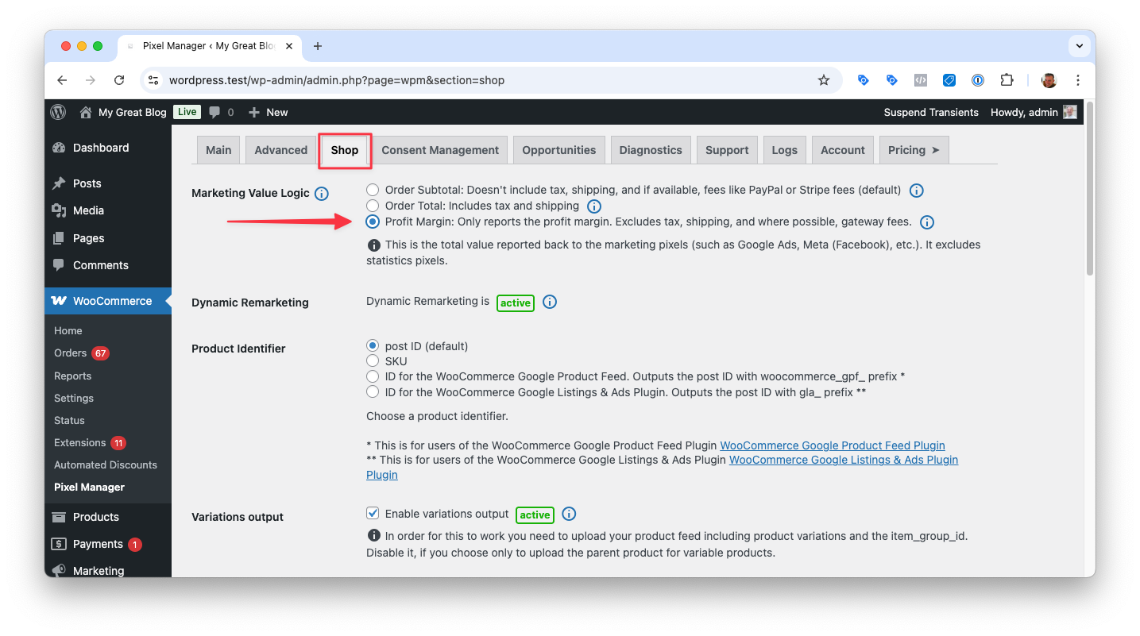Open browser Extensions puzzle icon
Image resolution: width=1140 pixels, height=636 pixels.
pos(1007,80)
